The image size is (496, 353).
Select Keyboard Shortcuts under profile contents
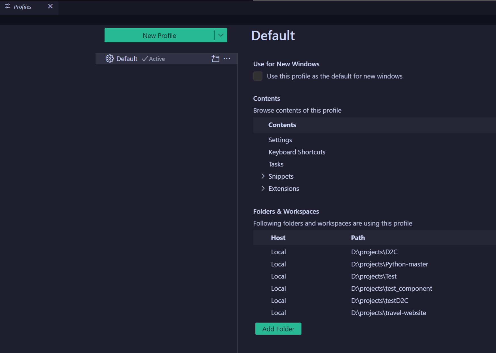(x=297, y=152)
